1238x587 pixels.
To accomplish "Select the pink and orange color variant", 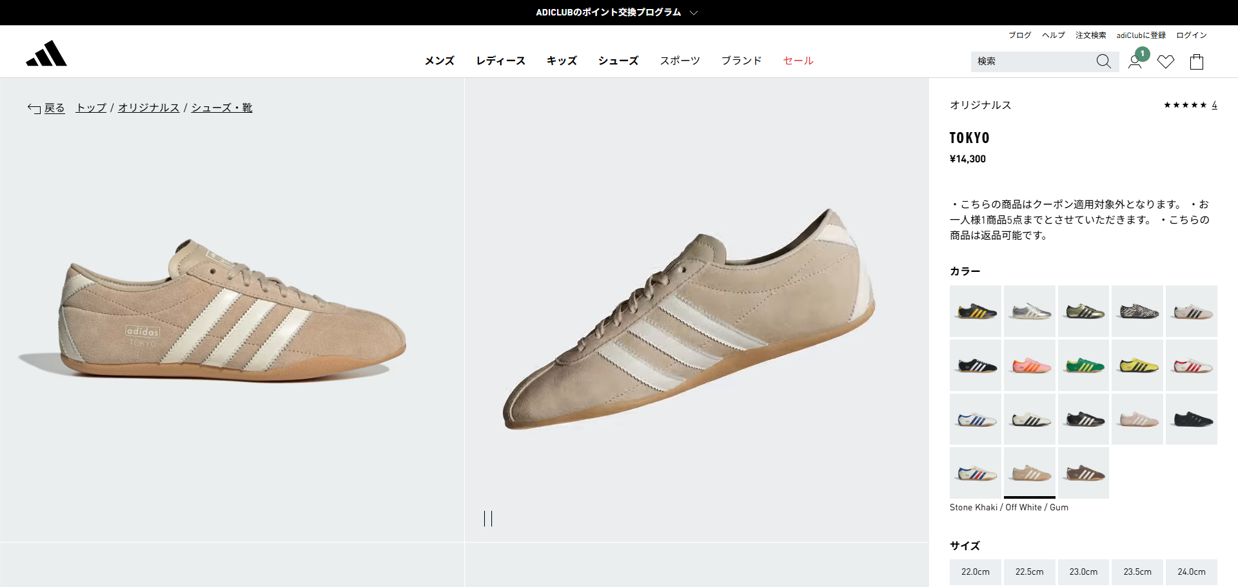I will pyautogui.click(x=1030, y=365).
